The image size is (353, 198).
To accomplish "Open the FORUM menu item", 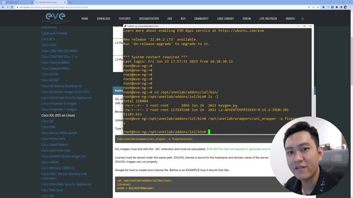I will point(247,18).
